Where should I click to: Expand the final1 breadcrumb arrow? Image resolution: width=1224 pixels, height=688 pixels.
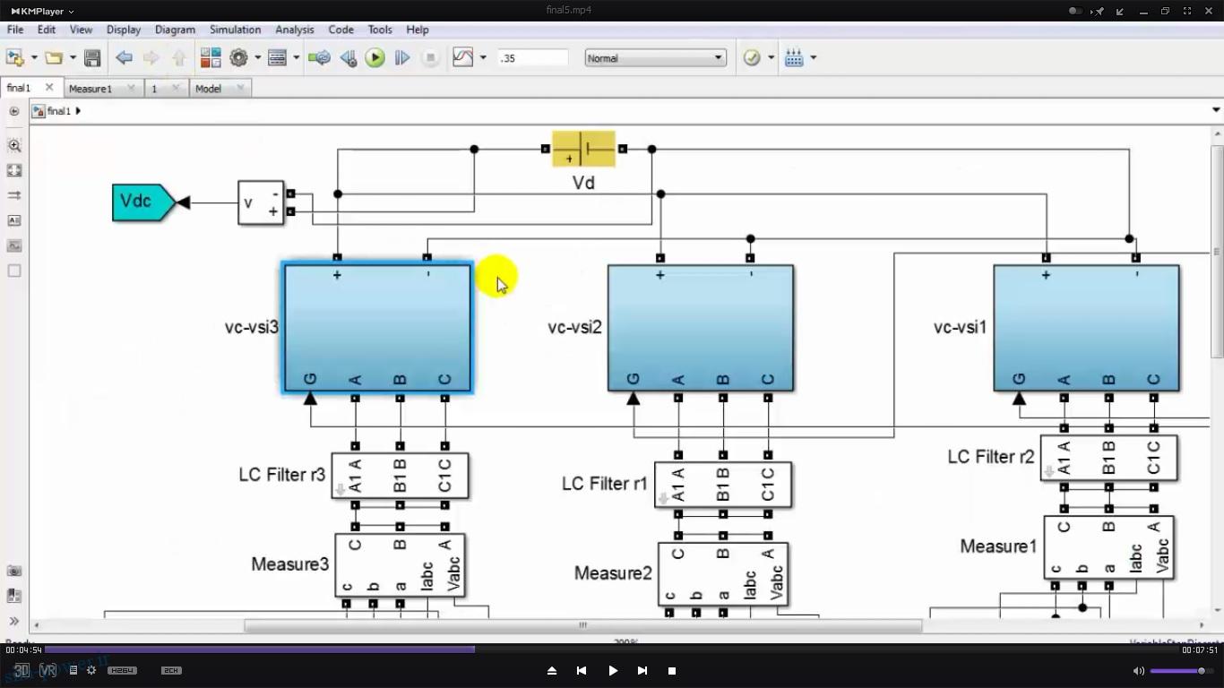tap(78, 111)
